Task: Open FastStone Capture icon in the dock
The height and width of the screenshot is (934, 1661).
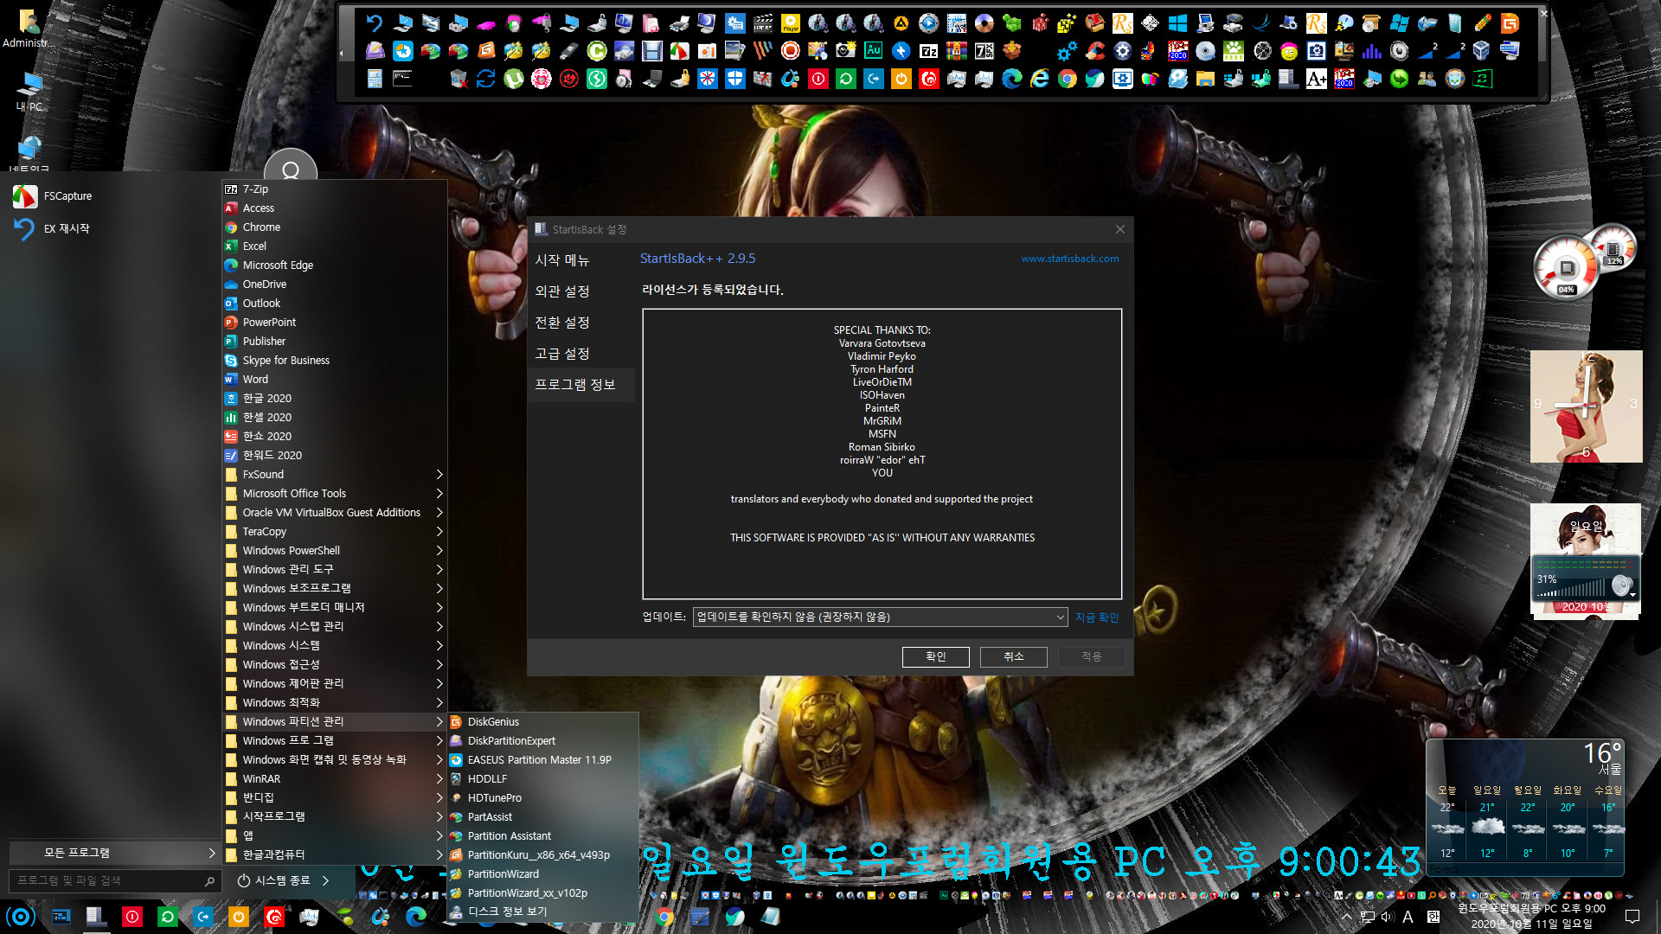Action: (679, 51)
